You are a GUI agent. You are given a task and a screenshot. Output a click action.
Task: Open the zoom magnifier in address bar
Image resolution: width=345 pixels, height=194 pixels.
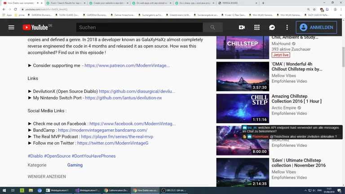pos(309,9)
